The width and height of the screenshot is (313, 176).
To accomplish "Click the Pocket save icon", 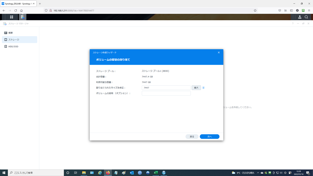I will click(280, 11).
